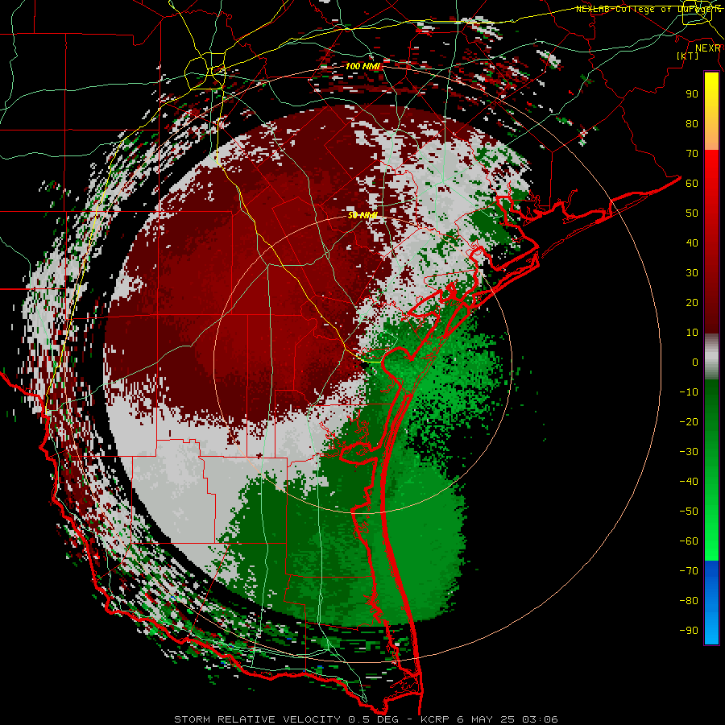Click the "-50" value on the velocity scale
Image resolution: width=725 pixels, height=725 pixels.
coord(689,512)
